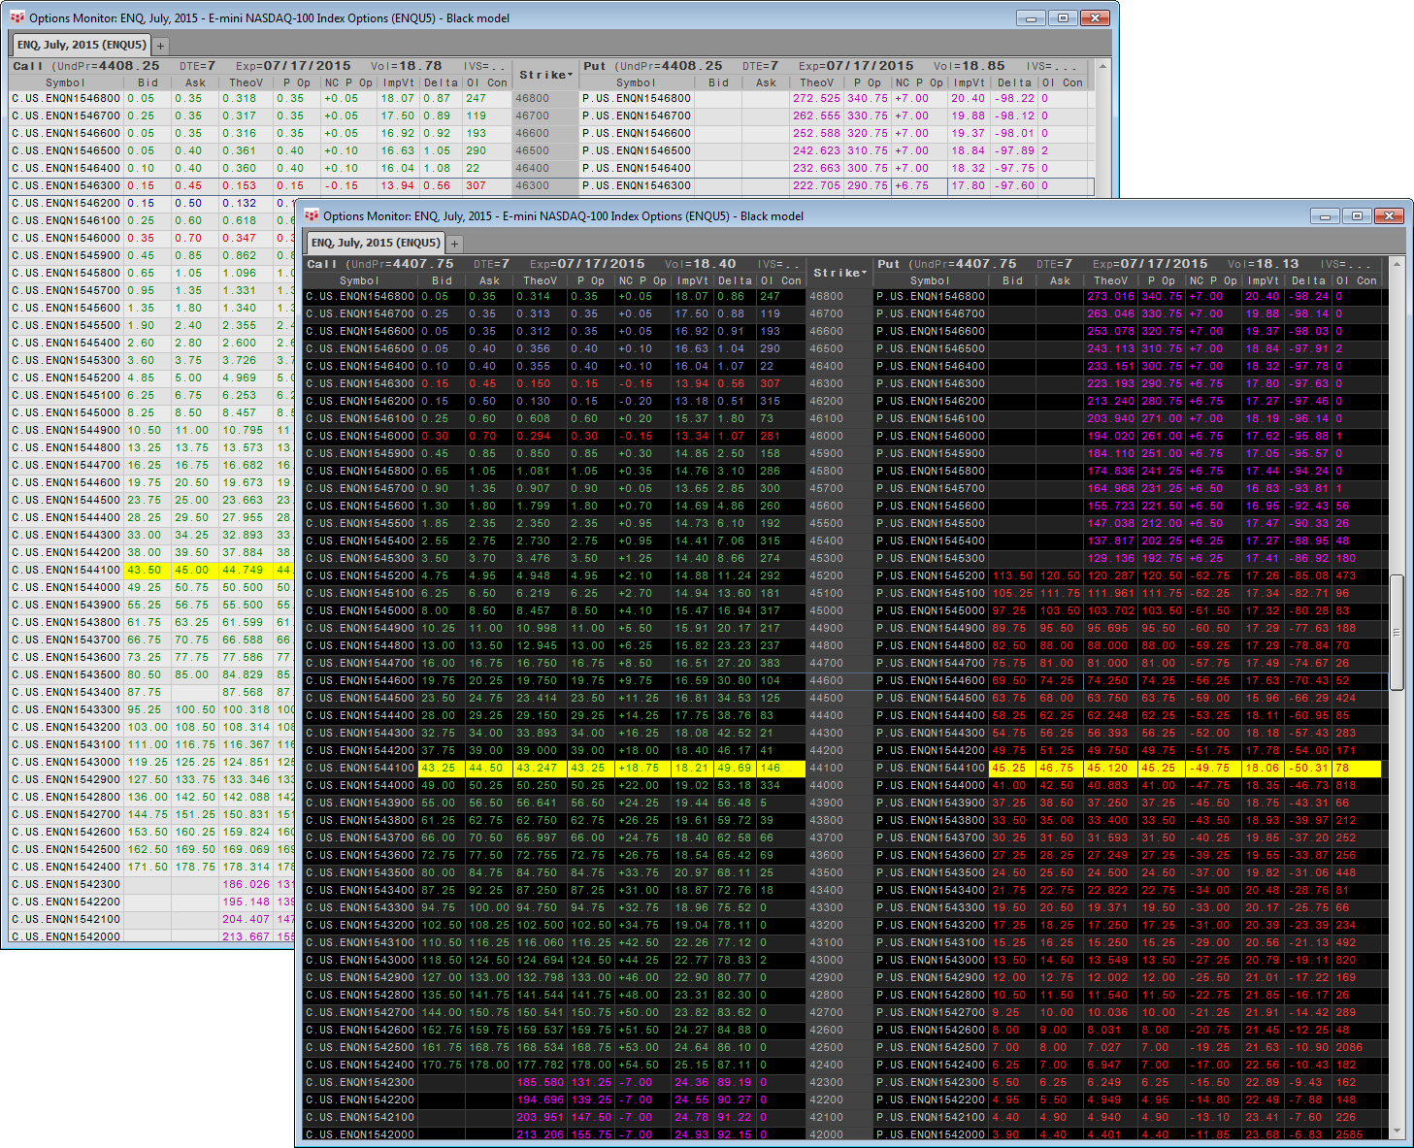Click strike 46300 in the back window
The width and height of the screenshot is (1414, 1148).
[532, 185]
